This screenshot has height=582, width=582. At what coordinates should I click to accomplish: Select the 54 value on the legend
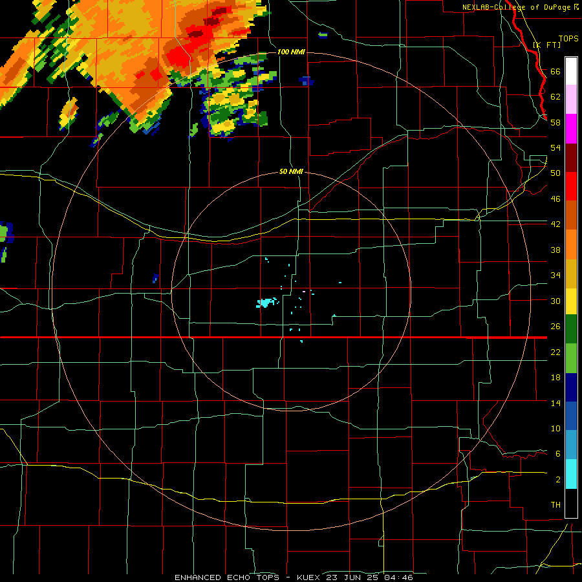[x=555, y=147]
